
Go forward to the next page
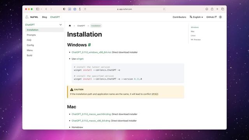[x=51, y=9]
